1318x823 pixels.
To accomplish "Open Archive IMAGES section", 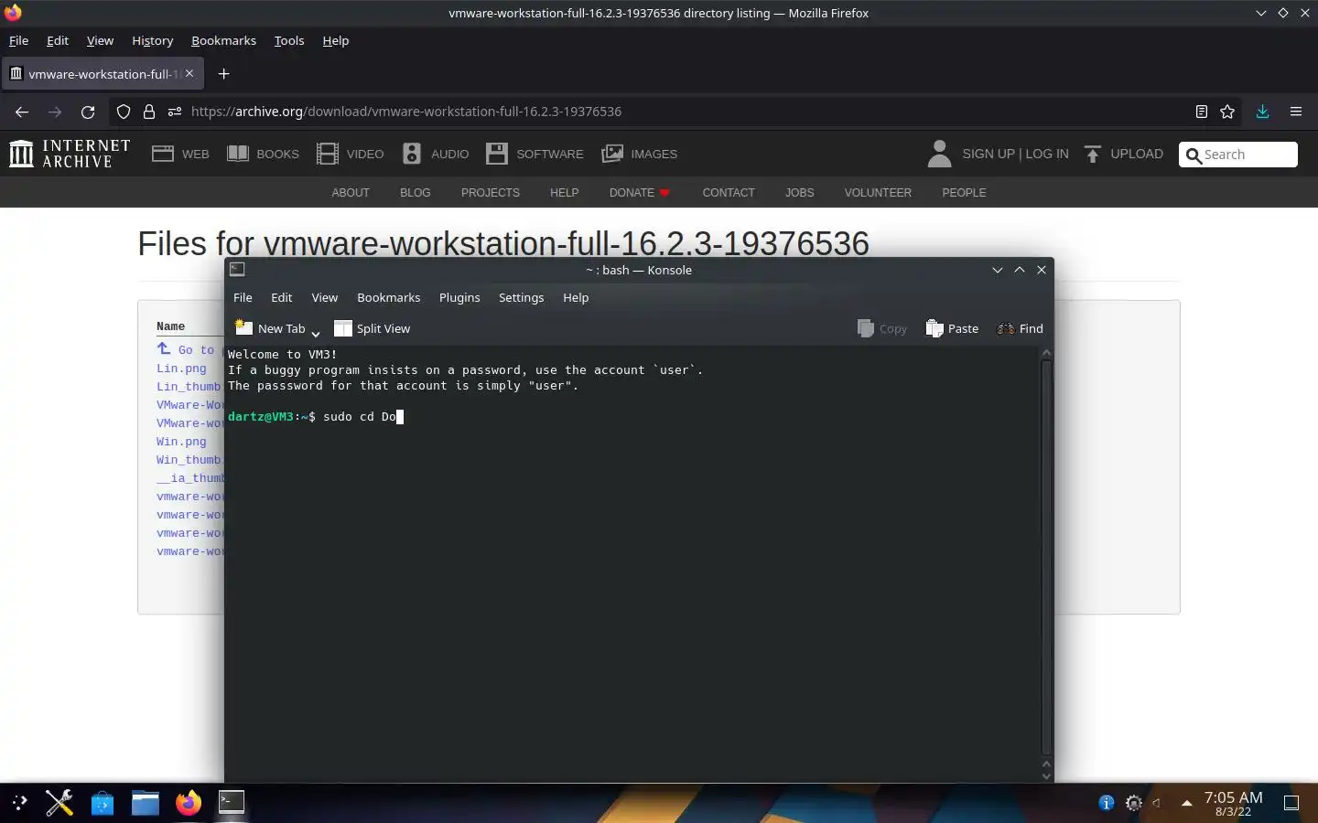I will point(640,154).
